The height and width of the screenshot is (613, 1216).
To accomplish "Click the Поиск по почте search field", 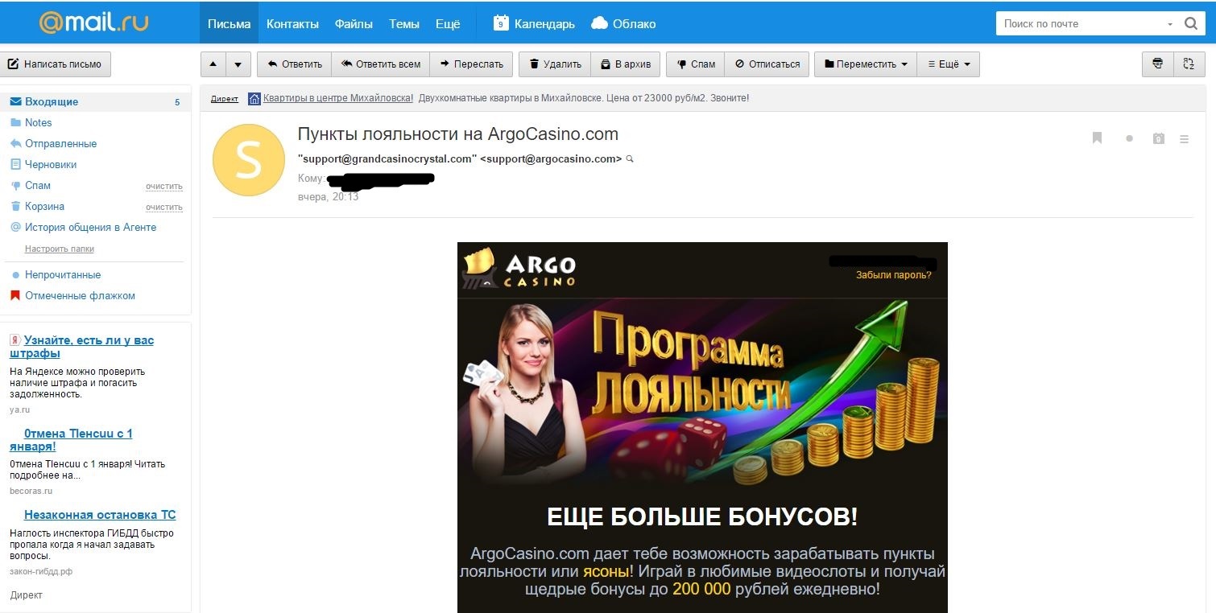I will pyautogui.click(x=1079, y=23).
